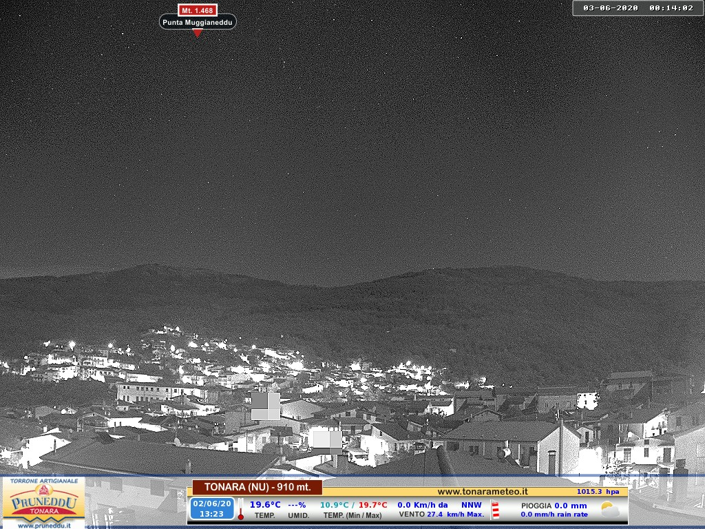
Task: Click the 19.7°C maximum temperature
Action: click(x=372, y=505)
